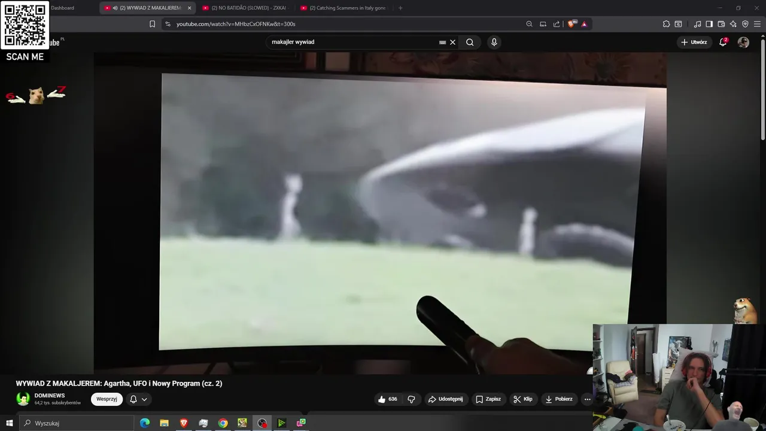Click Wyszukaj taskbar search box

77,423
